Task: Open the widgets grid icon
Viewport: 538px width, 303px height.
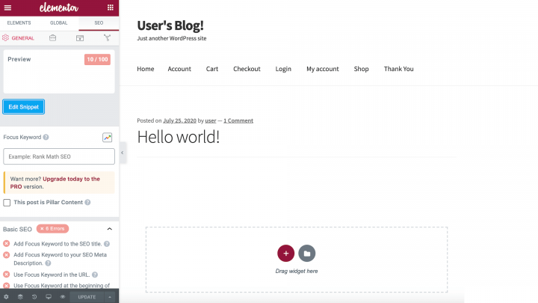Action: point(110,7)
